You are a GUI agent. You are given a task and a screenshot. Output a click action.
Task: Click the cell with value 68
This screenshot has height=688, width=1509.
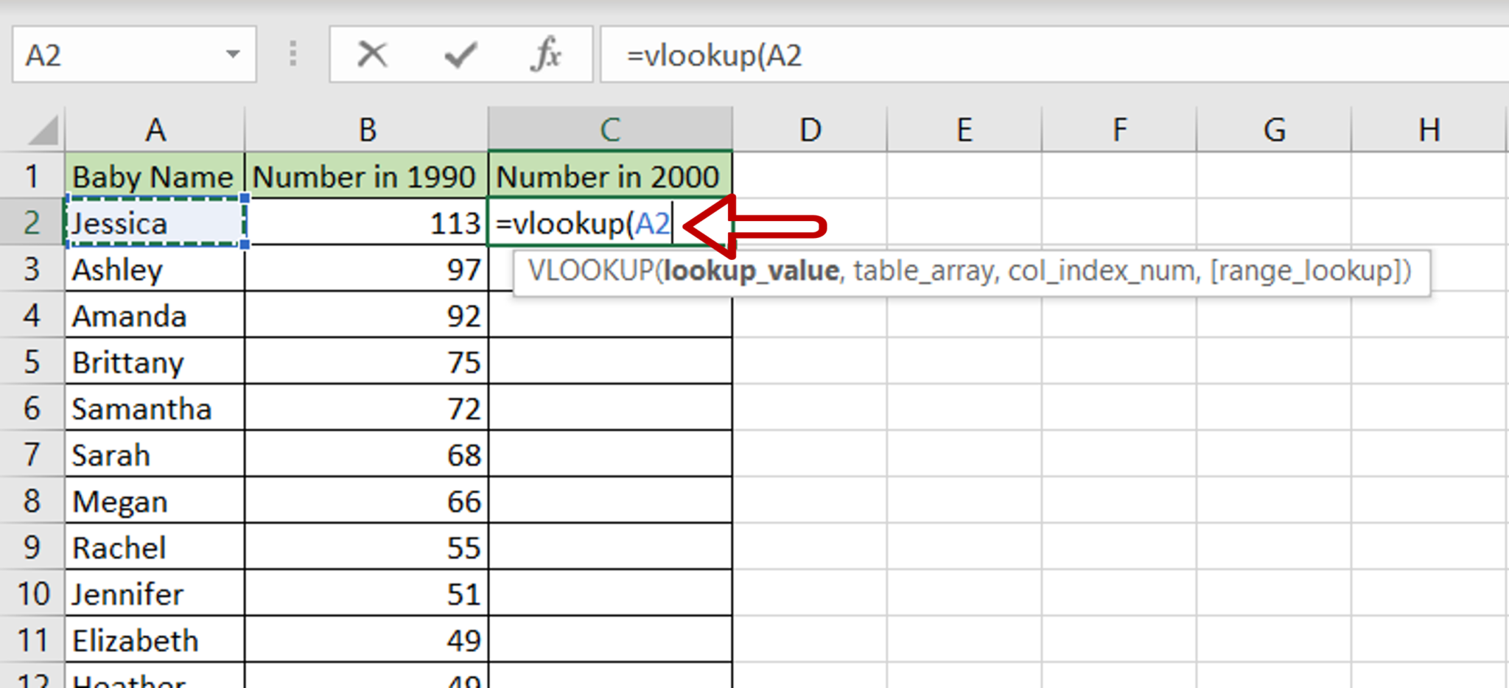click(366, 454)
